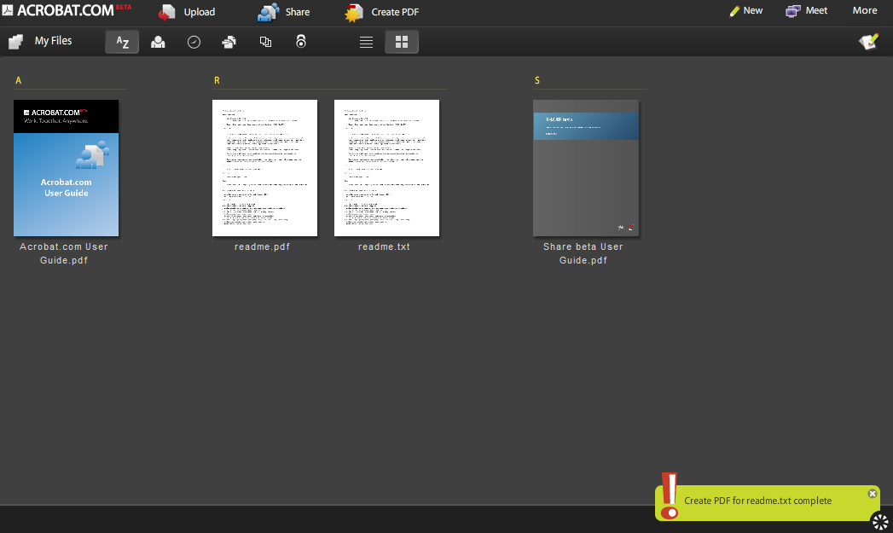
Task: Sort by access level padlock icon
Action: pos(301,41)
